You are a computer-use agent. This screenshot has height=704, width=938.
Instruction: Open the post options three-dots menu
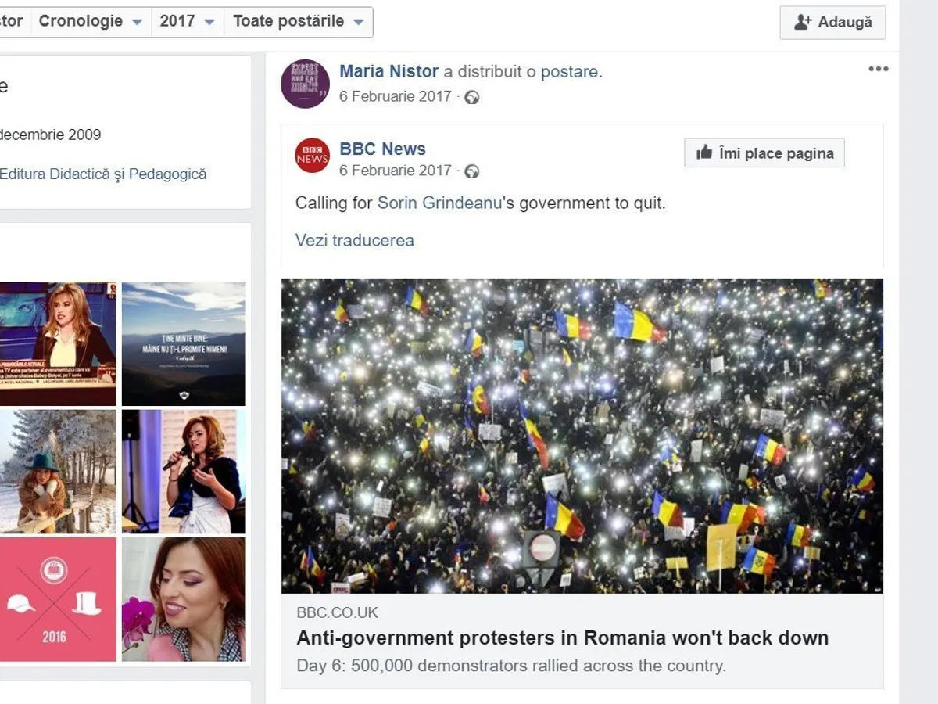pos(878,69)
